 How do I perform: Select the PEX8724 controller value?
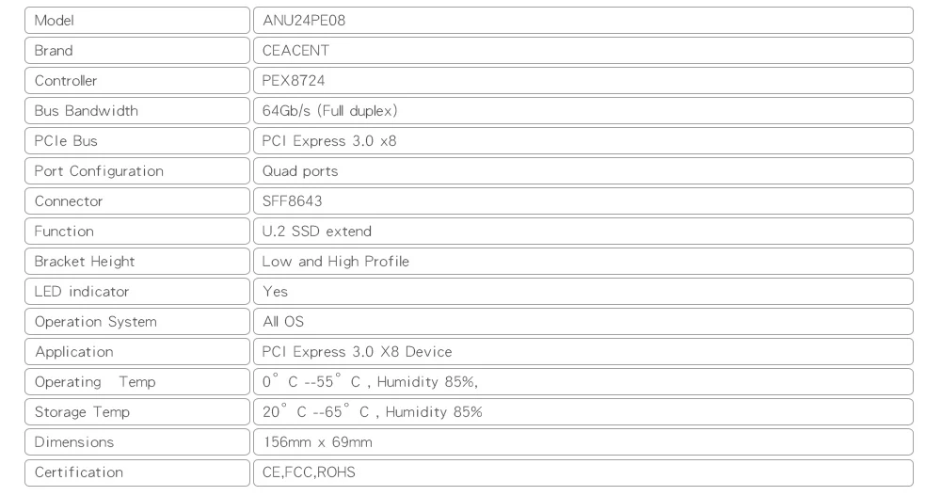tap(293, 81)
